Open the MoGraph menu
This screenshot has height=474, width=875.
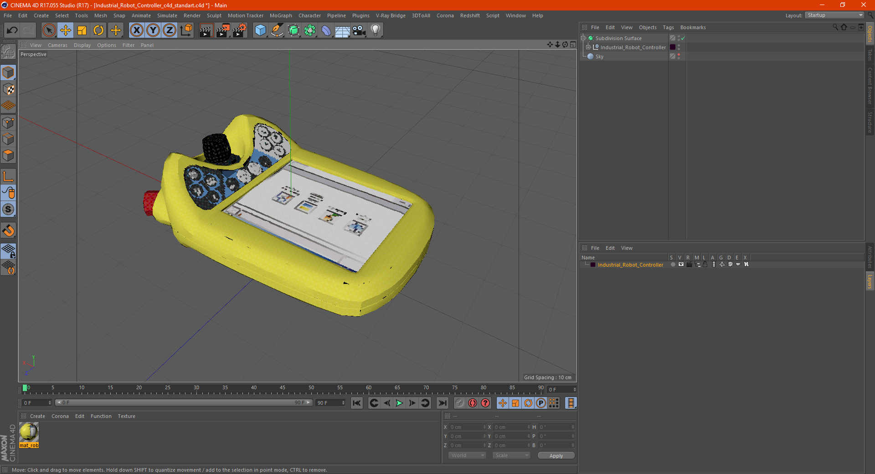click(x=281, y=15)
